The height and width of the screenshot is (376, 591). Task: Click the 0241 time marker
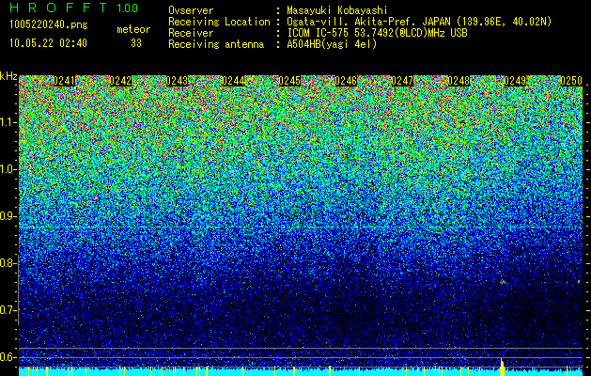[64, 81]
